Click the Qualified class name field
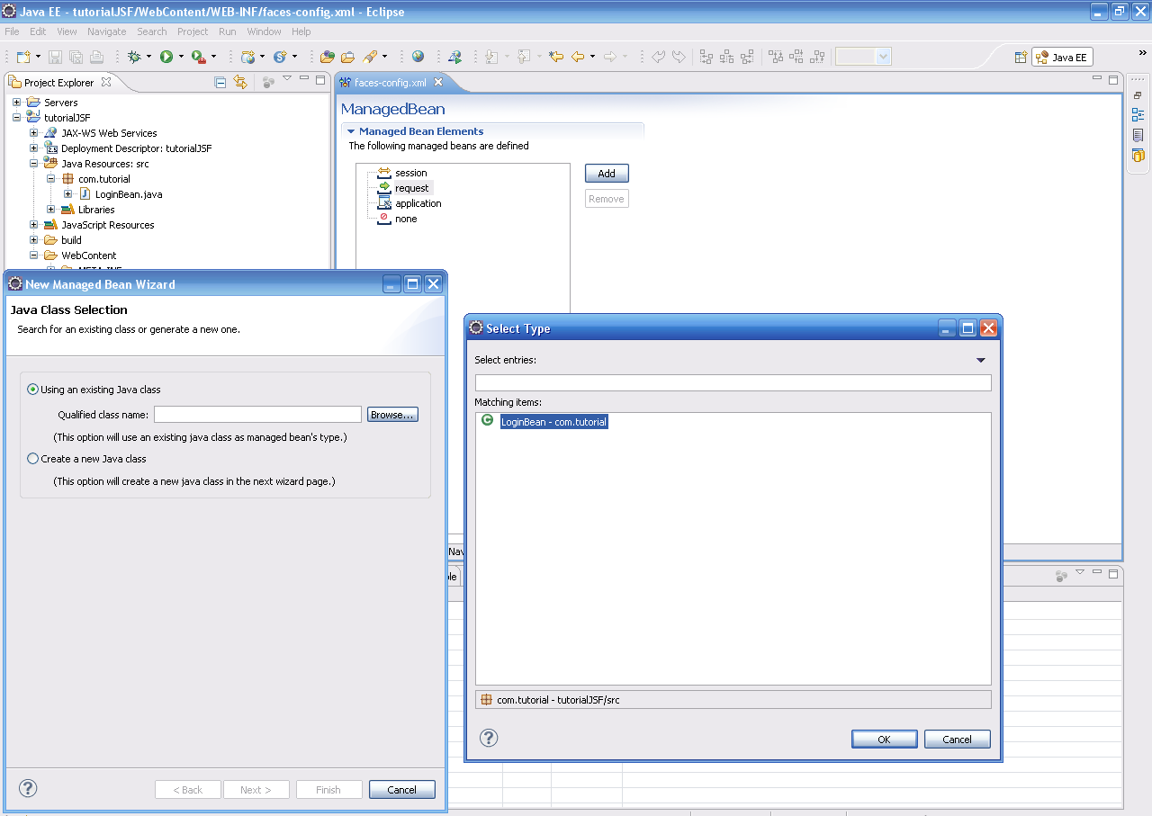The width and height of the screenshot is (1152, 816). [257, 415]
